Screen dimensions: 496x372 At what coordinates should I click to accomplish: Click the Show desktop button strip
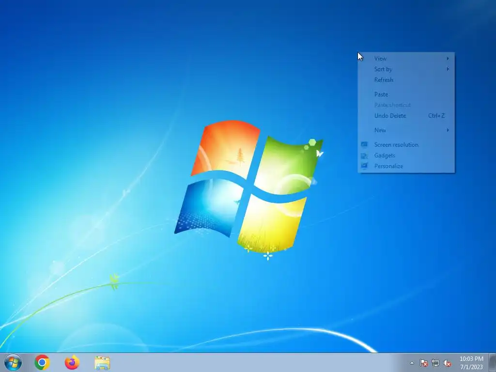point(492,362)
